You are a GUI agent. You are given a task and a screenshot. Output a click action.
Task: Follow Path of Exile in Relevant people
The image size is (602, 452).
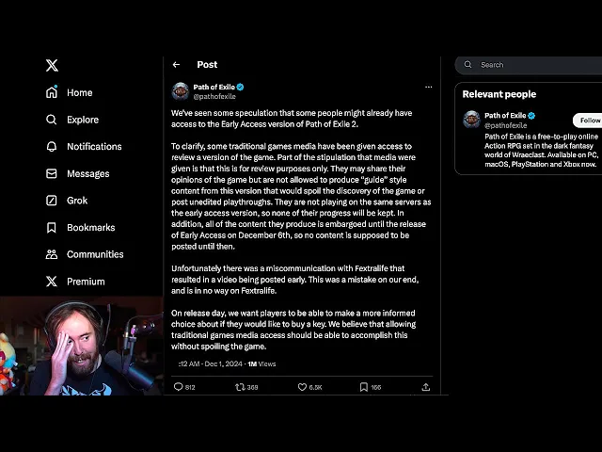[589, 121]
